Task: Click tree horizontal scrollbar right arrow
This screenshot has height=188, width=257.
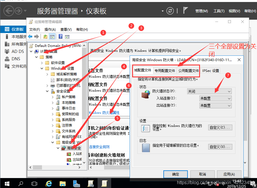Action: click(79, 167)
